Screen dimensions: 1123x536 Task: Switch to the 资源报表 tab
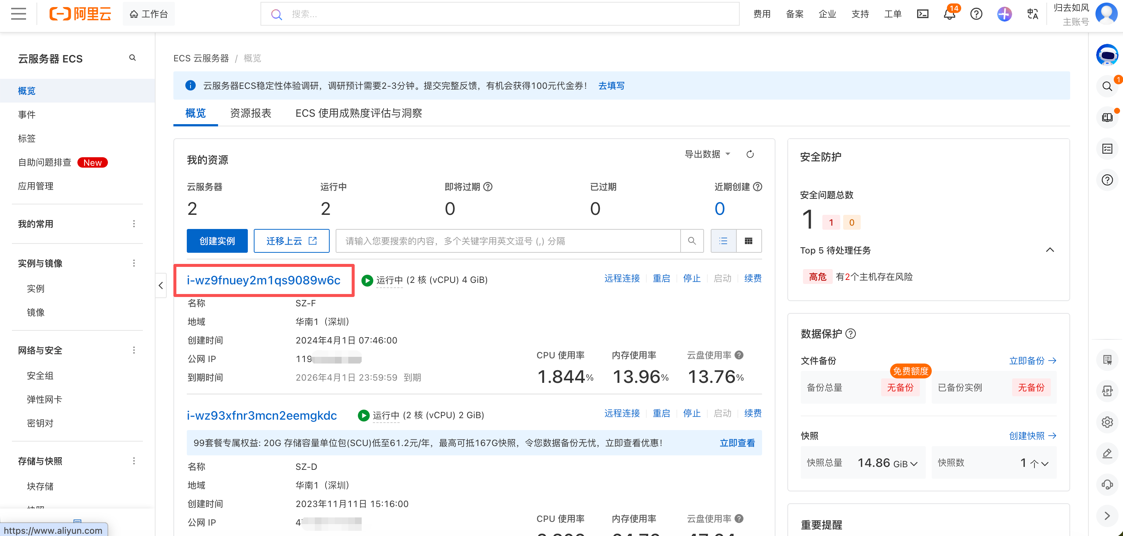click(250, 113)
